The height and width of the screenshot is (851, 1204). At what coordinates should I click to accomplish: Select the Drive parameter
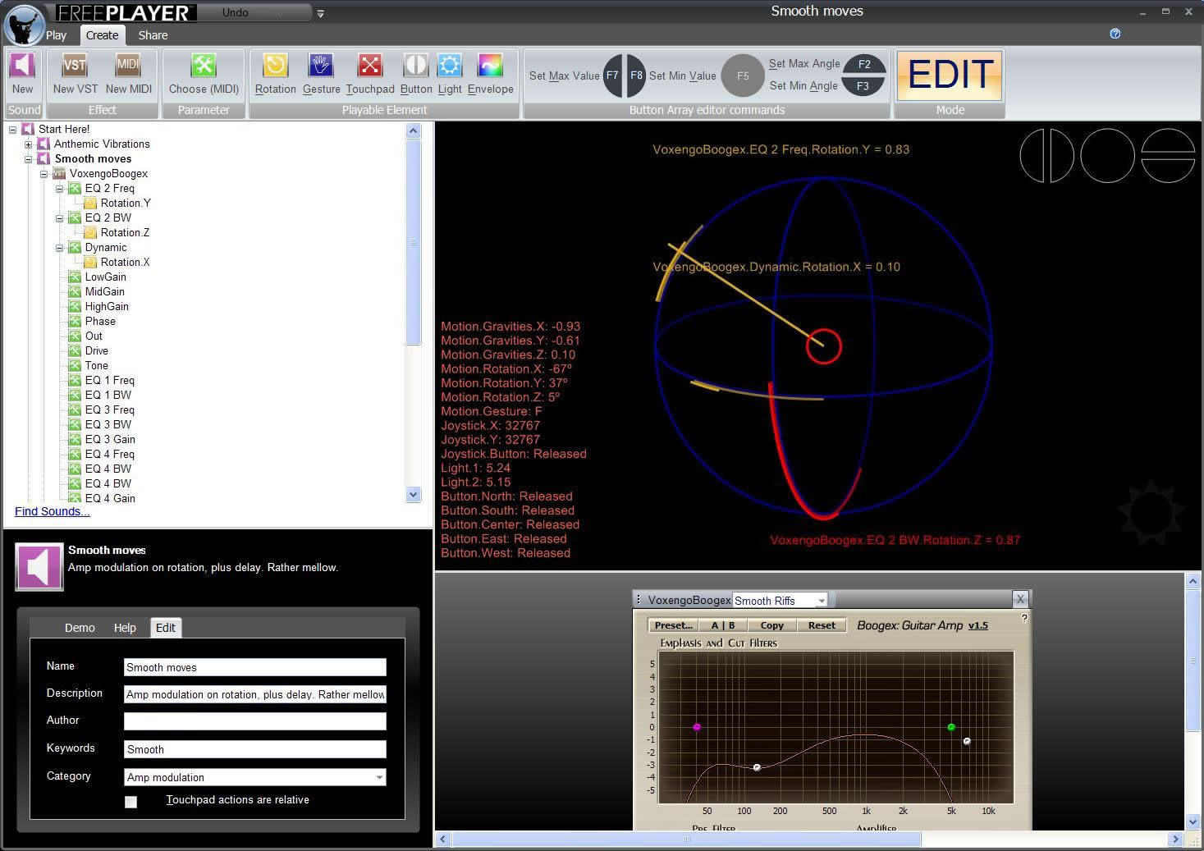(96, 351)
